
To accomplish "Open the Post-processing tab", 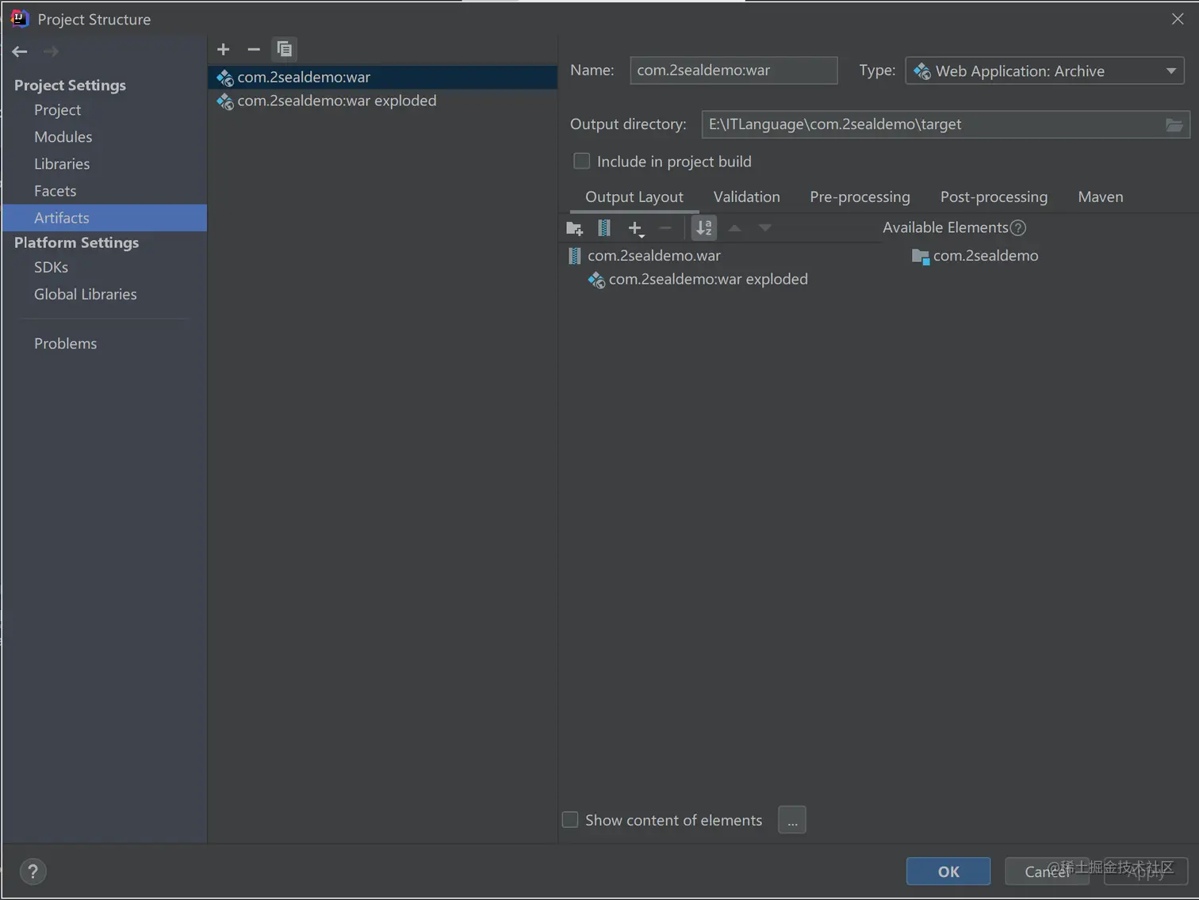I will point(994,197).
